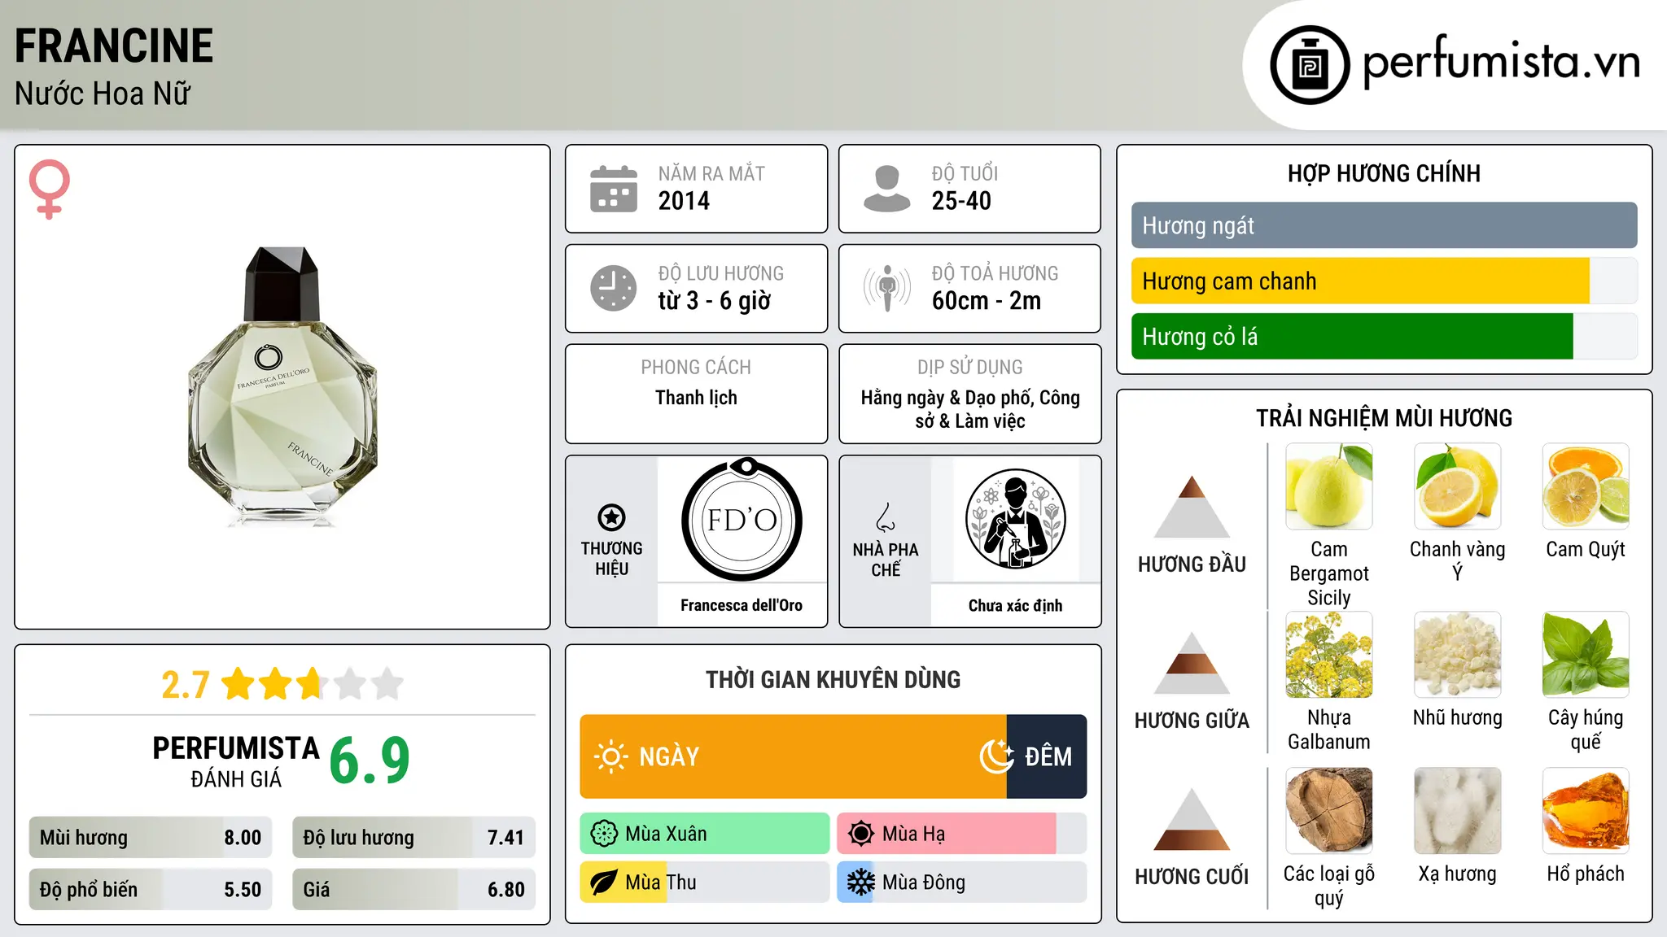Click the Thanh lịch style value
Image resolution: width=1667 pixels, height=937 pixels.
pos(696,398)
